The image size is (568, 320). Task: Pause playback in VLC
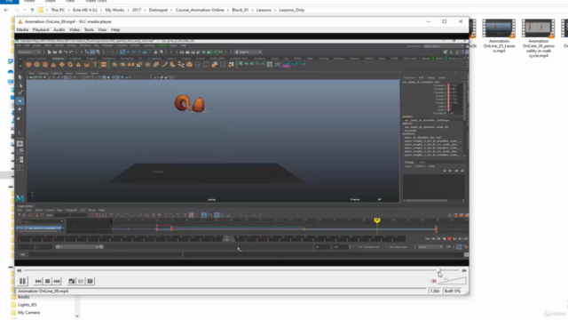pyautogui.click(x=22, y=281)
